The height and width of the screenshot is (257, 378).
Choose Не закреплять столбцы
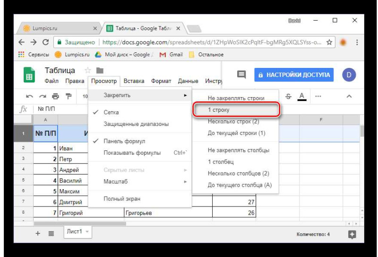[x=235, y=150]
